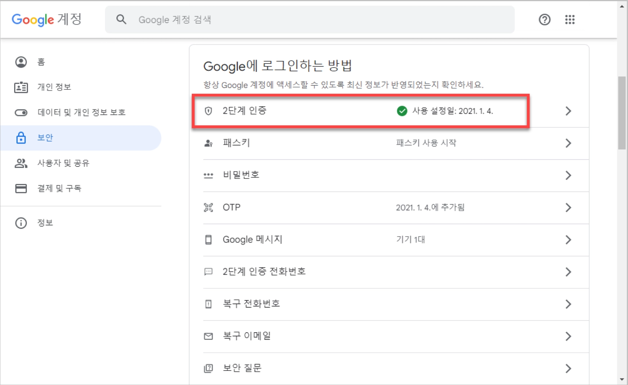Click the 정보 info icon

pyautogui.click(x=21, y=223)
